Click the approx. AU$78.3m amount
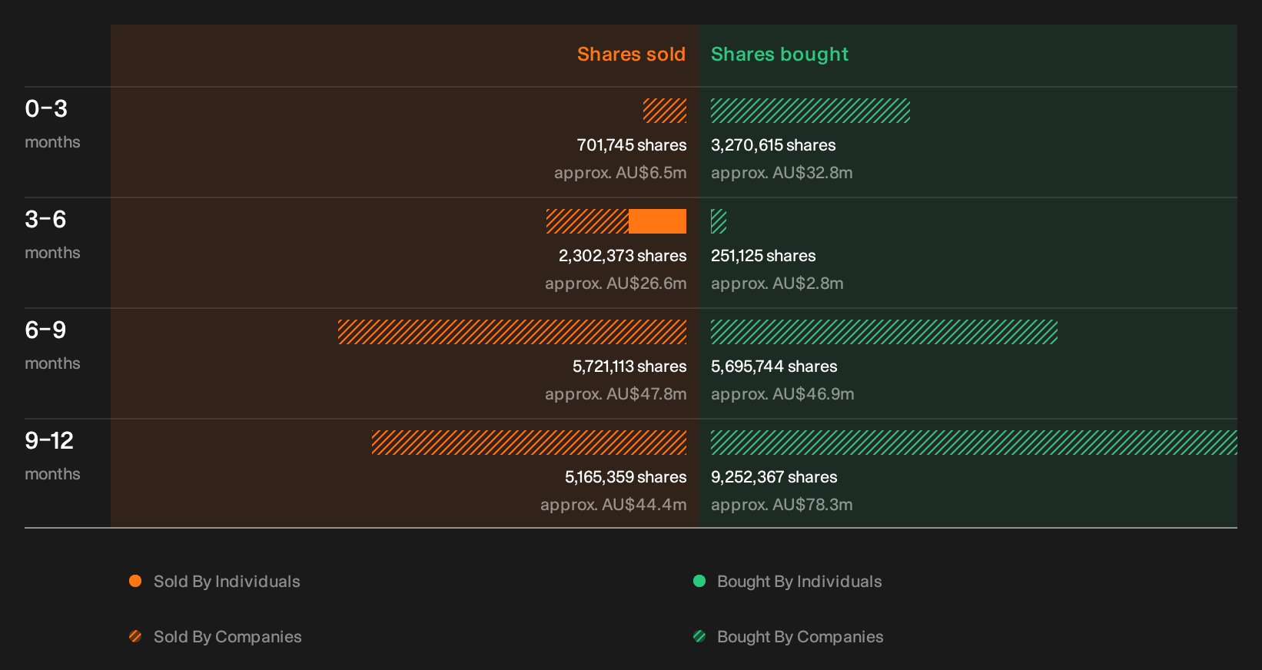Screen dimensions: 1262x670 [x=782, y=505]
